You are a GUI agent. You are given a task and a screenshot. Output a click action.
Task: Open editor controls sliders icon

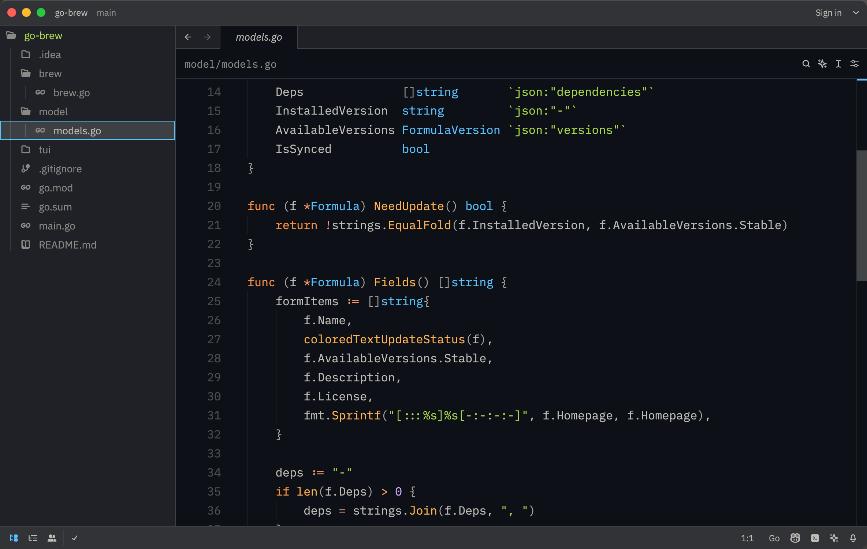[855, 64]
